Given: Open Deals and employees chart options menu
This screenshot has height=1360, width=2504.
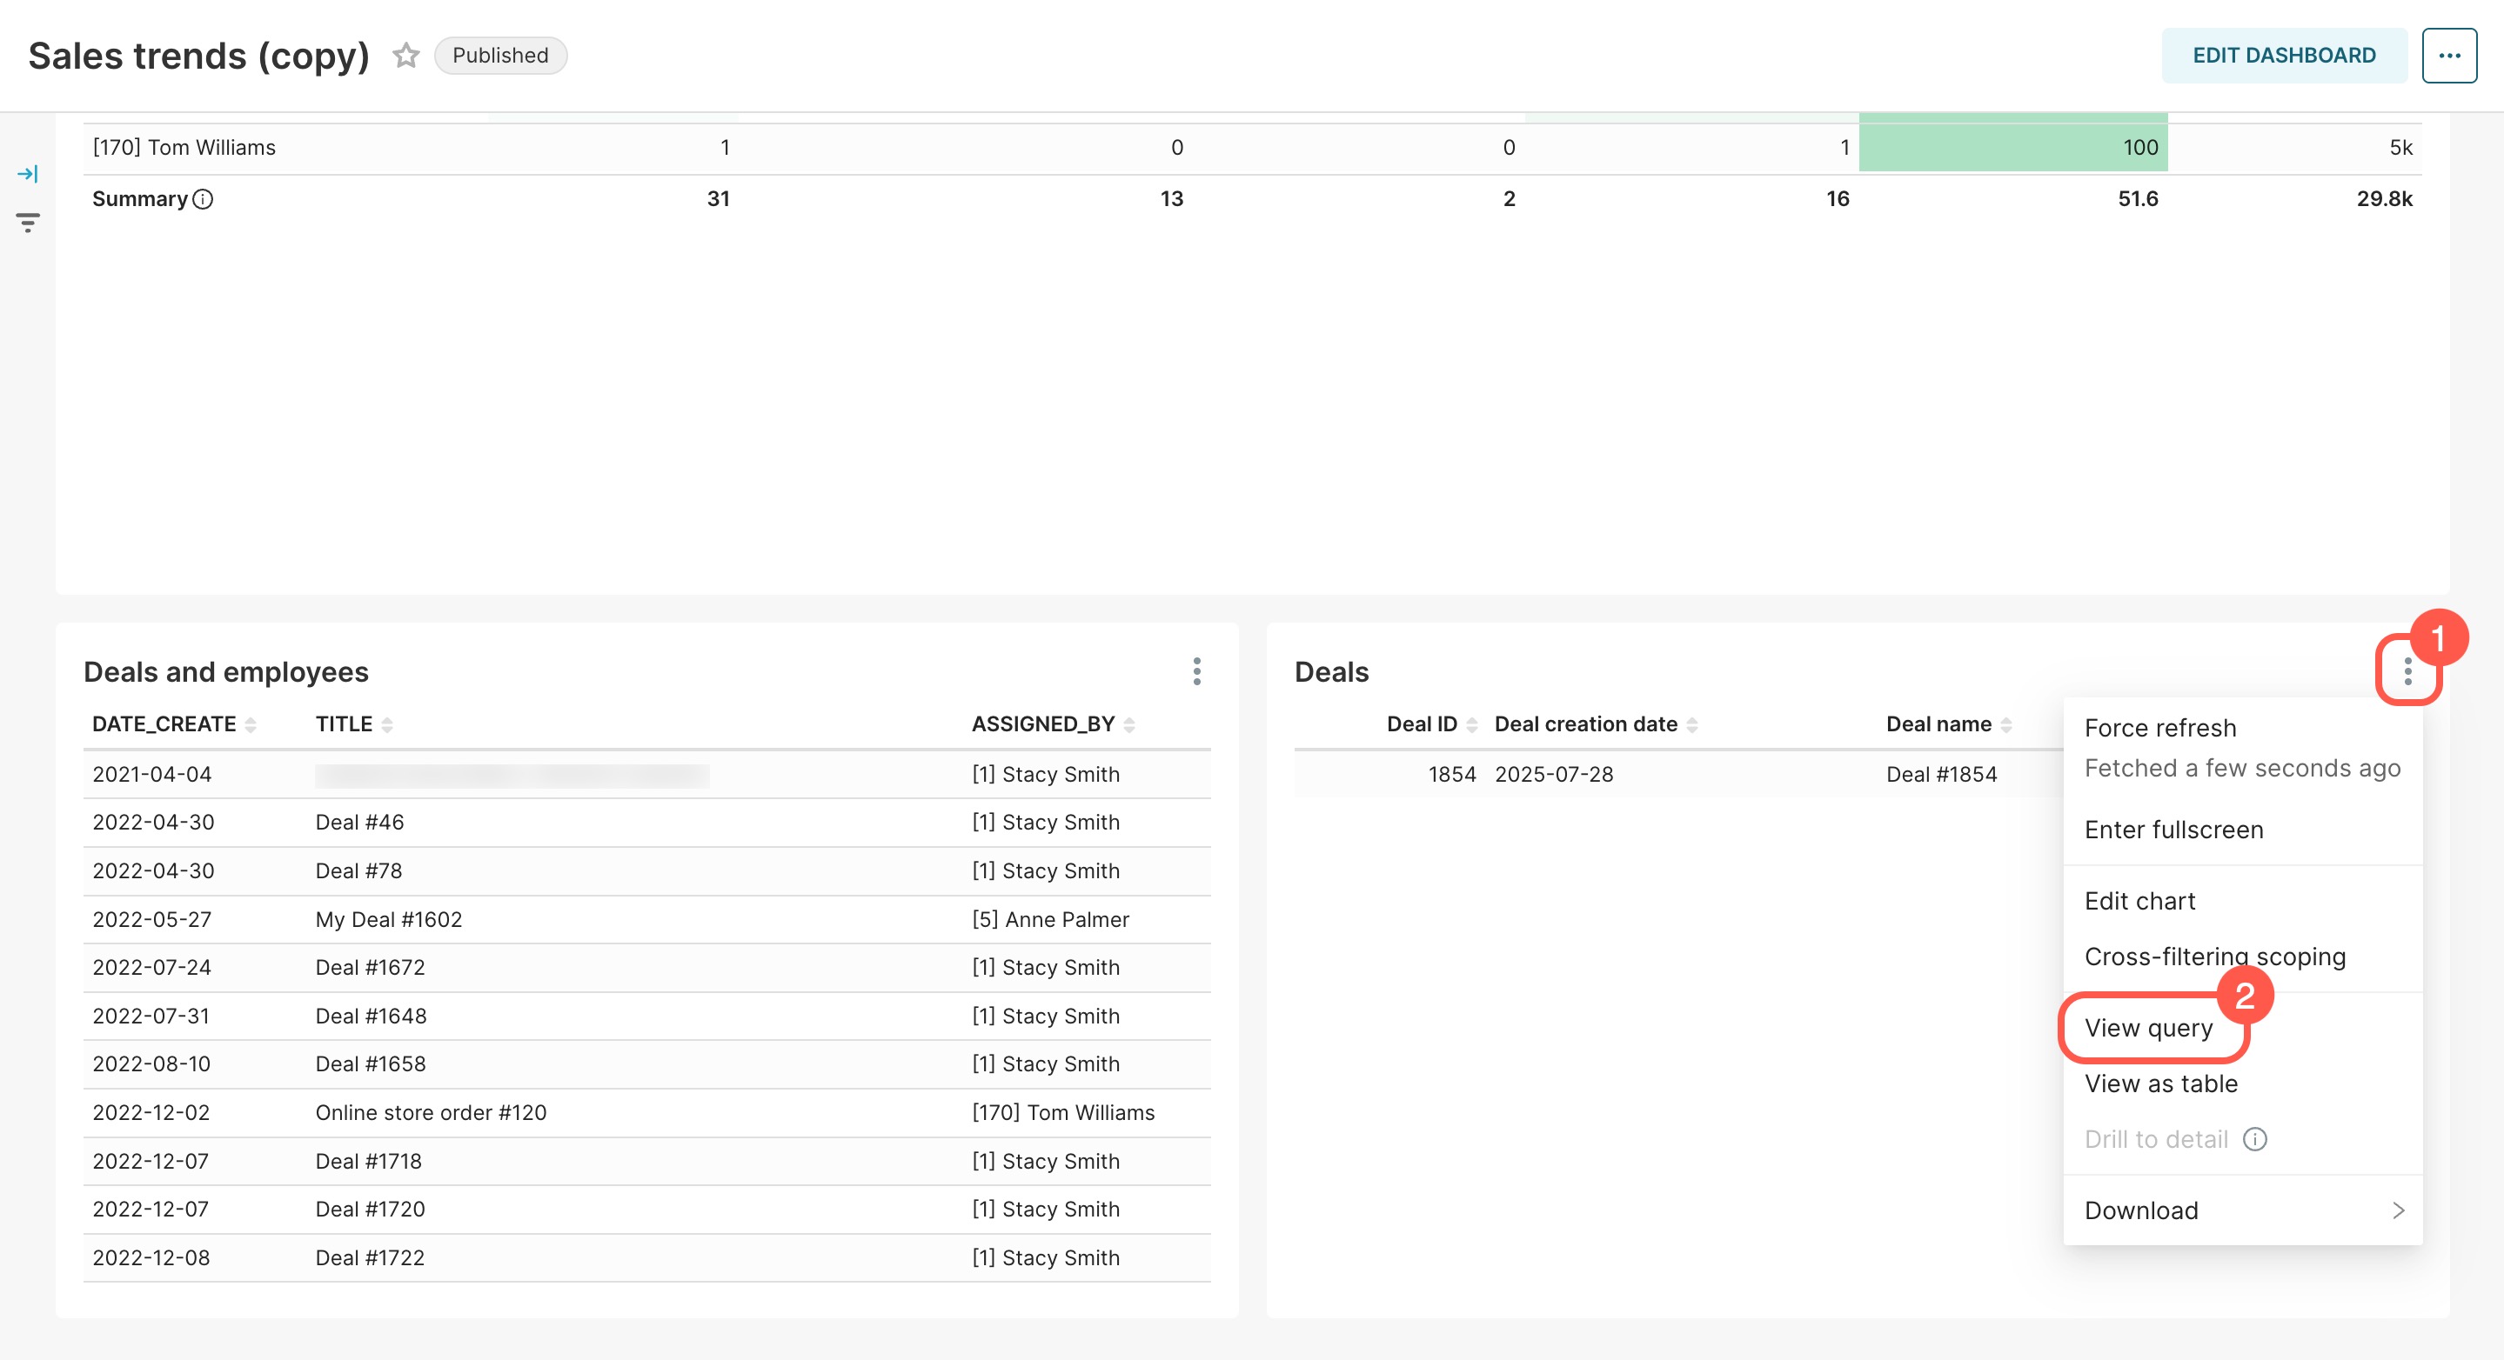Looking at the screenshot, I should pyautogui.click(x=1196, y=671).
